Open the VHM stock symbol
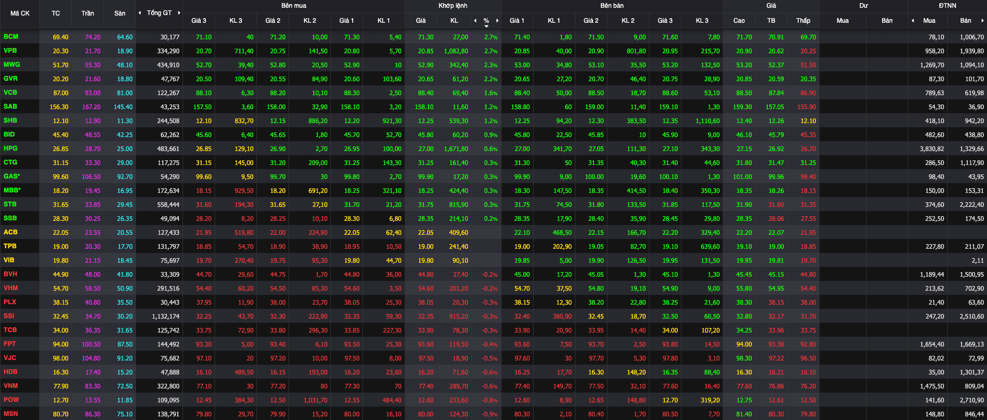This screenshot has height=420, width=987. tap(10, 288)
